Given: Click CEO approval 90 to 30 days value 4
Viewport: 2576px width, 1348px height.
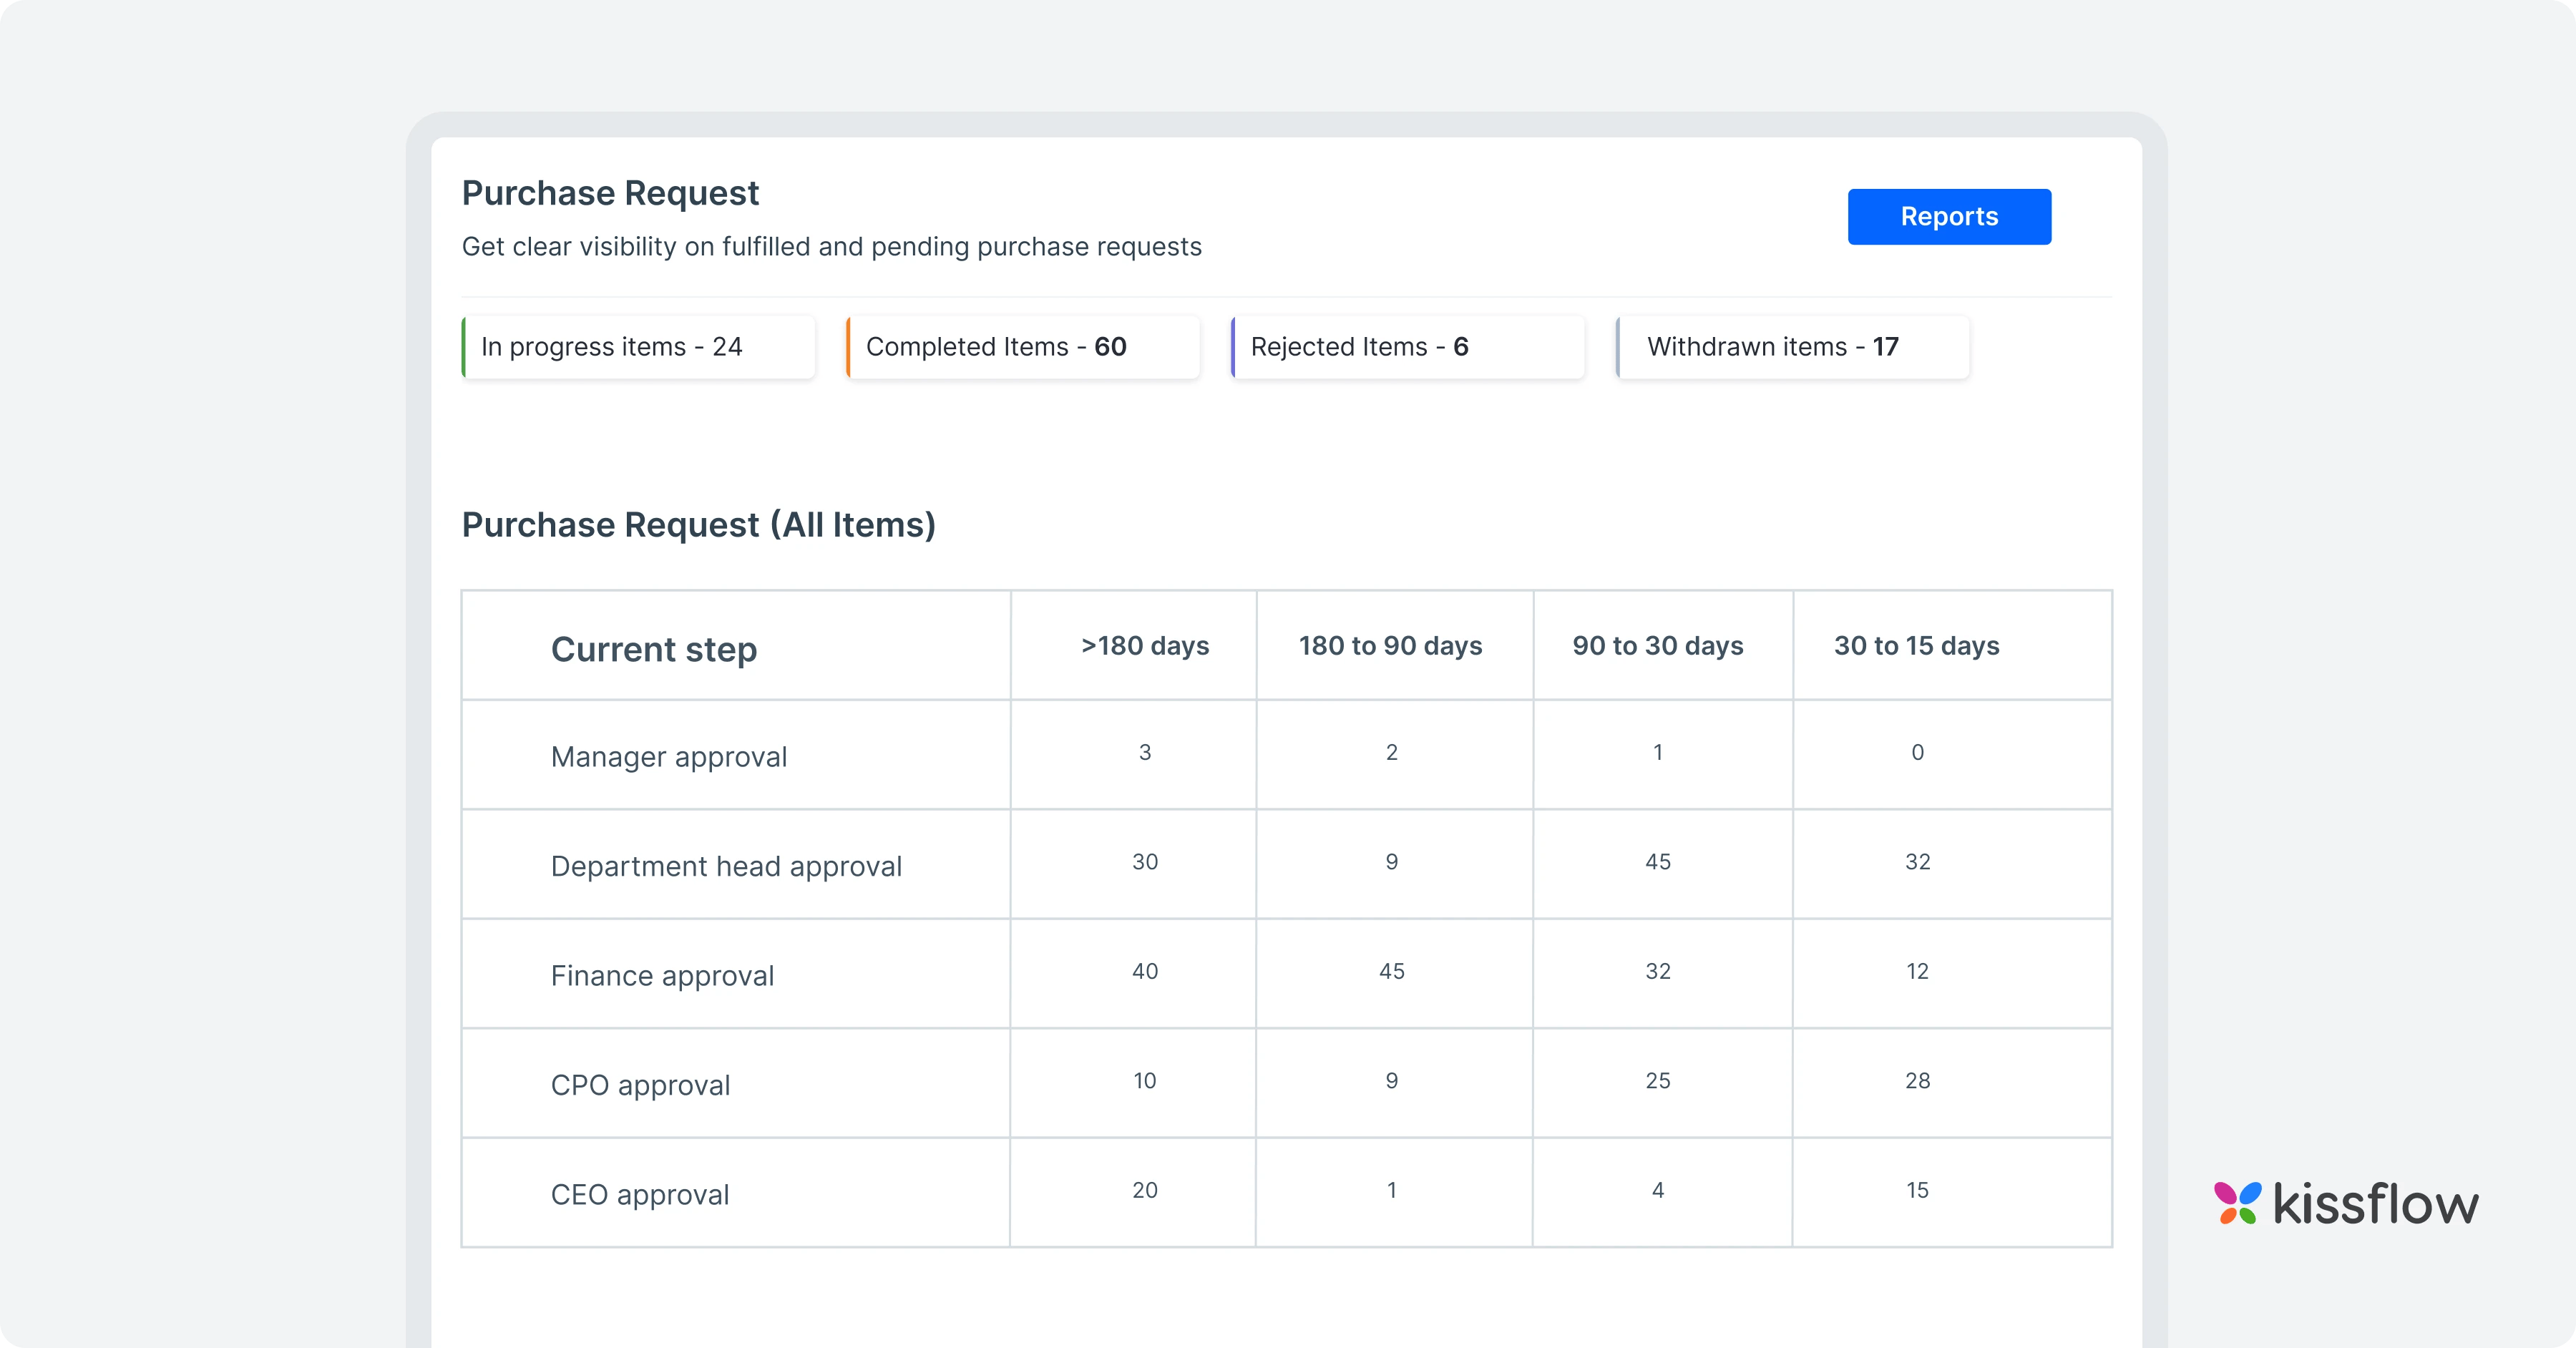Looking at the screenshot, I should 1658,1190.
